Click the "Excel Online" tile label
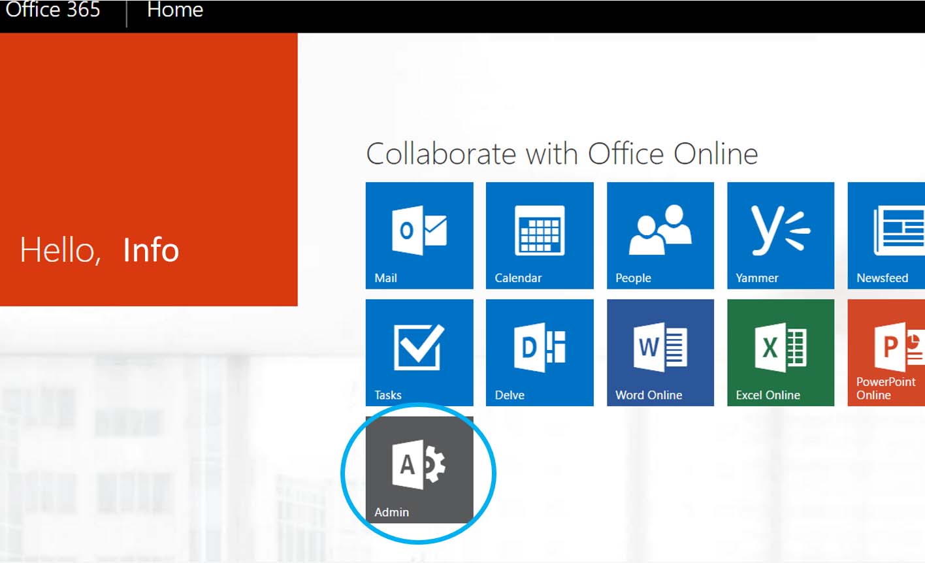The height and width of the screenshot is (563, 925). tap(768, 395)
